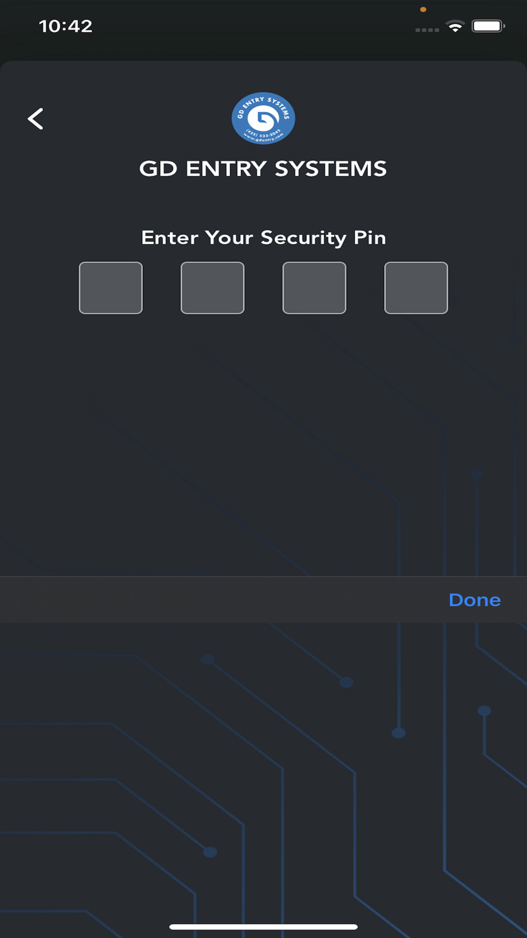Tap the orange microphone indicator dot
Image resolution: width=527 pixels, height=938 pixels.
tap(423, 9)
